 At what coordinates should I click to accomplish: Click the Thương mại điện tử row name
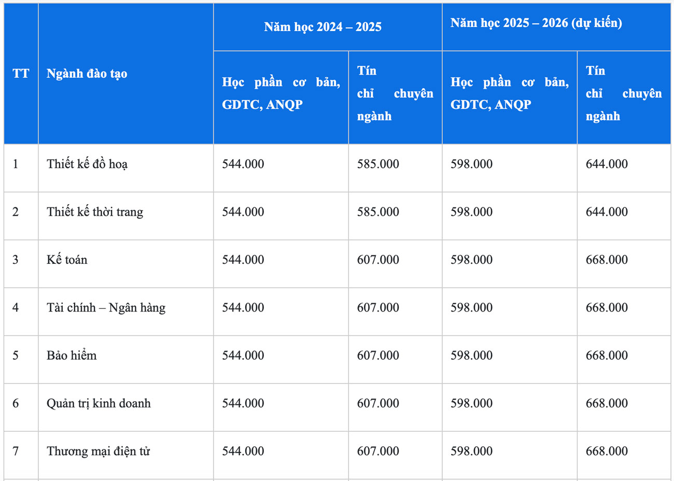coord(99,451)
